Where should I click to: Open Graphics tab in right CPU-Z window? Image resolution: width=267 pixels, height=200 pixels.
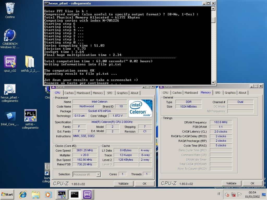click(x=230, y=93)
